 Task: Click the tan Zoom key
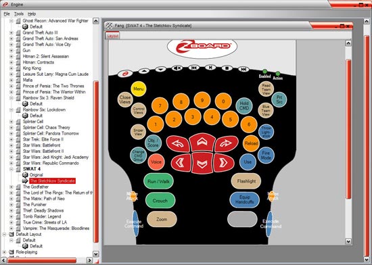pos(162,219)
